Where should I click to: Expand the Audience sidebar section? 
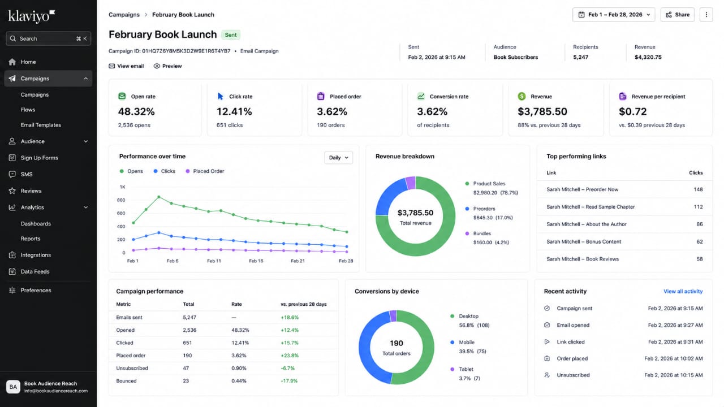[x=86, y=141]
